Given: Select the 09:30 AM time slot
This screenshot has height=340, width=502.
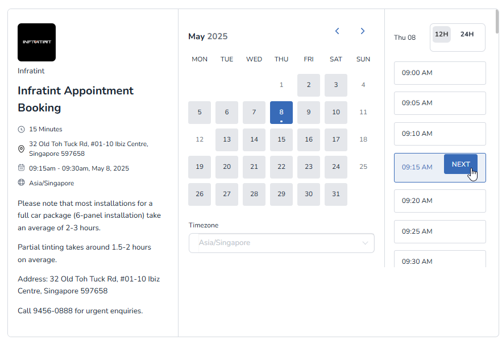Looking at the screenshot, I should [440, 259].
